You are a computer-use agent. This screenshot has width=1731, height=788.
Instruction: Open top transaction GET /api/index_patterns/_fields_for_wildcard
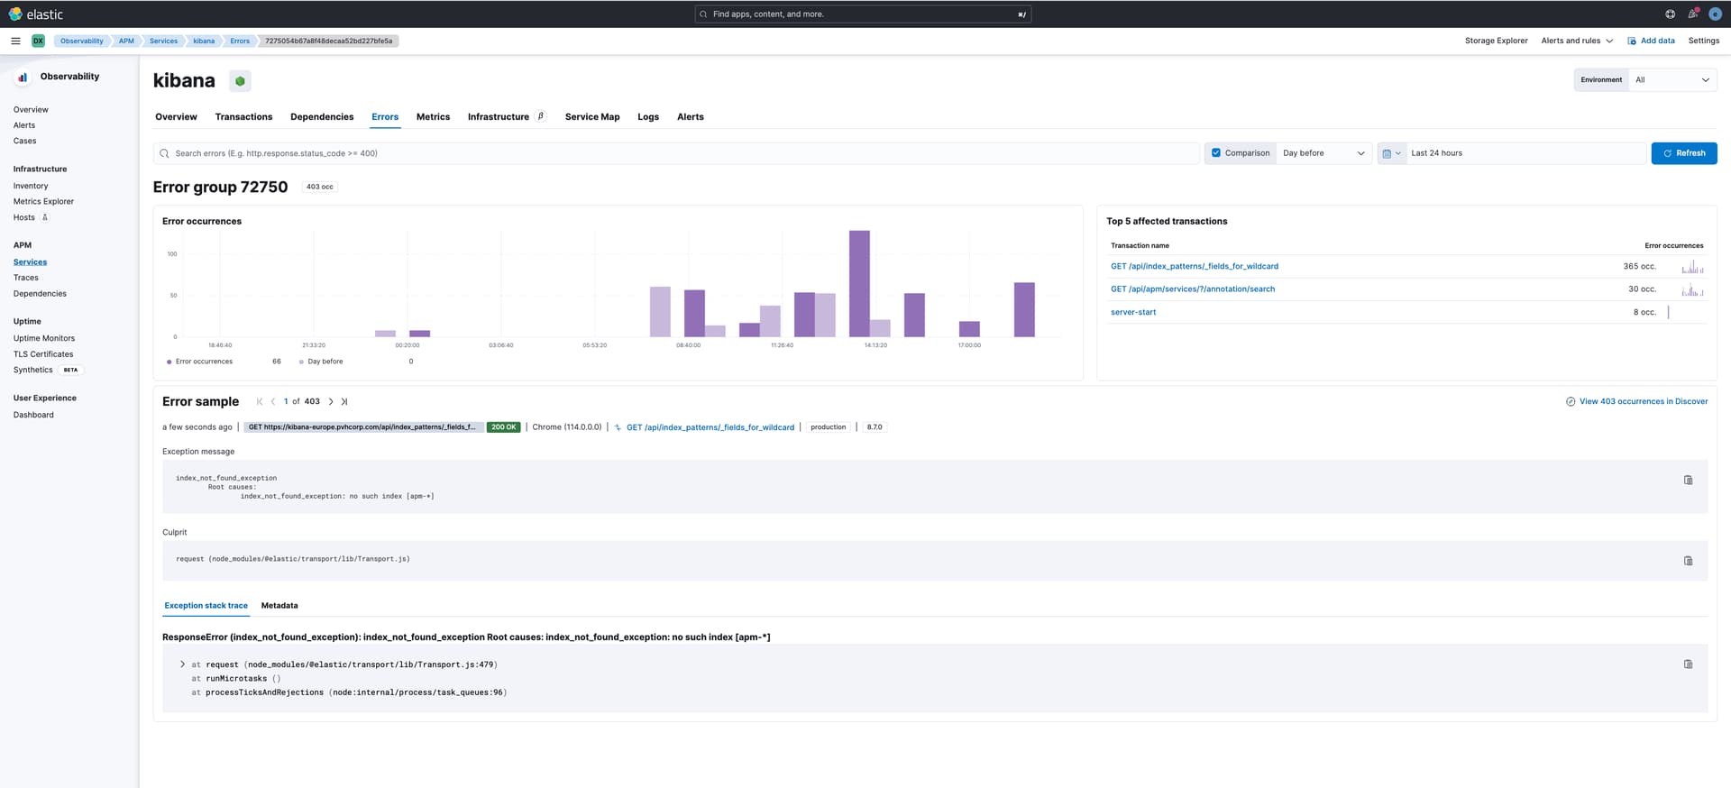[x=1194, y=267]
